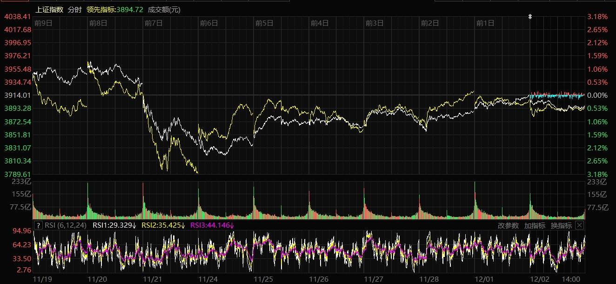616x284 pixels.
Task: Open 换指标 to switch indicator
Action: (x=561, y=225)
